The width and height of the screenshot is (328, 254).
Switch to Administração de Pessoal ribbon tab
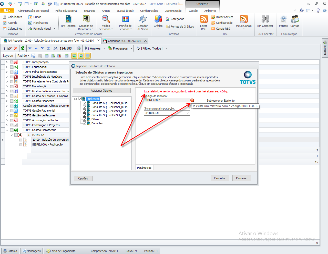pyautogui.click(x=33, y=11)
